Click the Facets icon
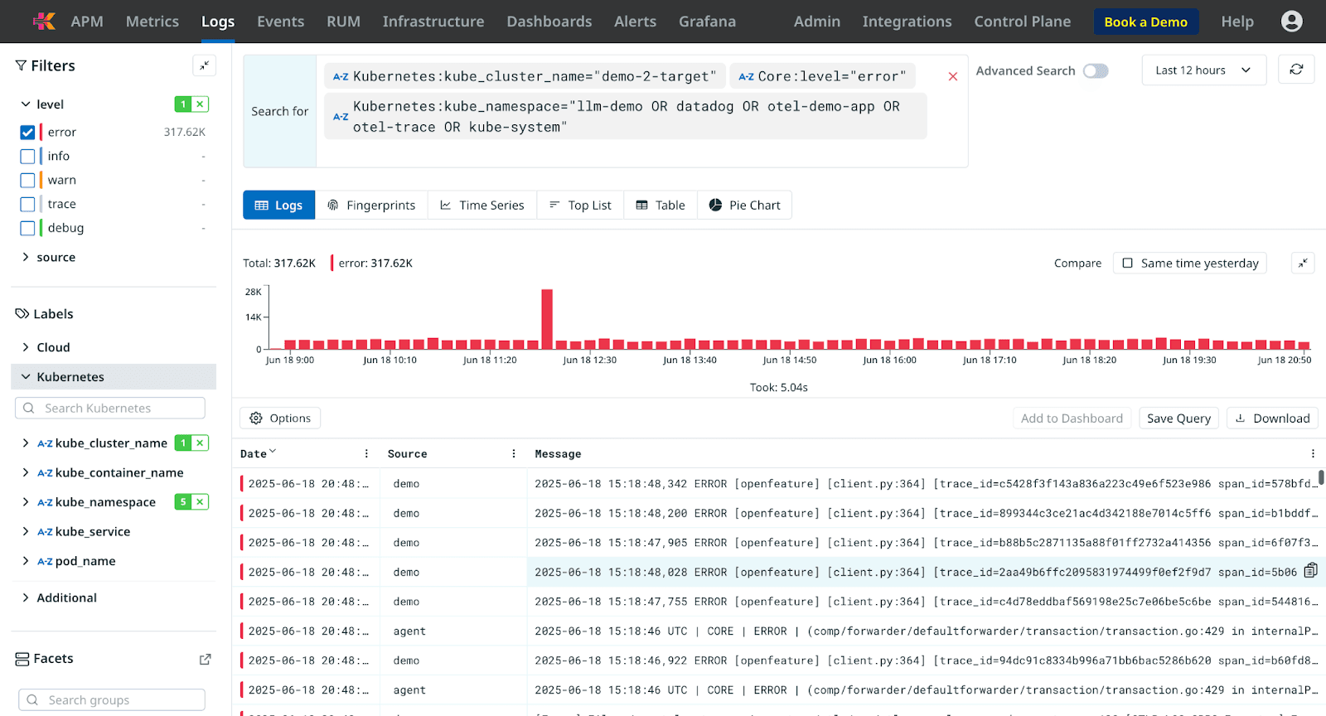This screenshot has height=716, width=1326. point(22,659)
